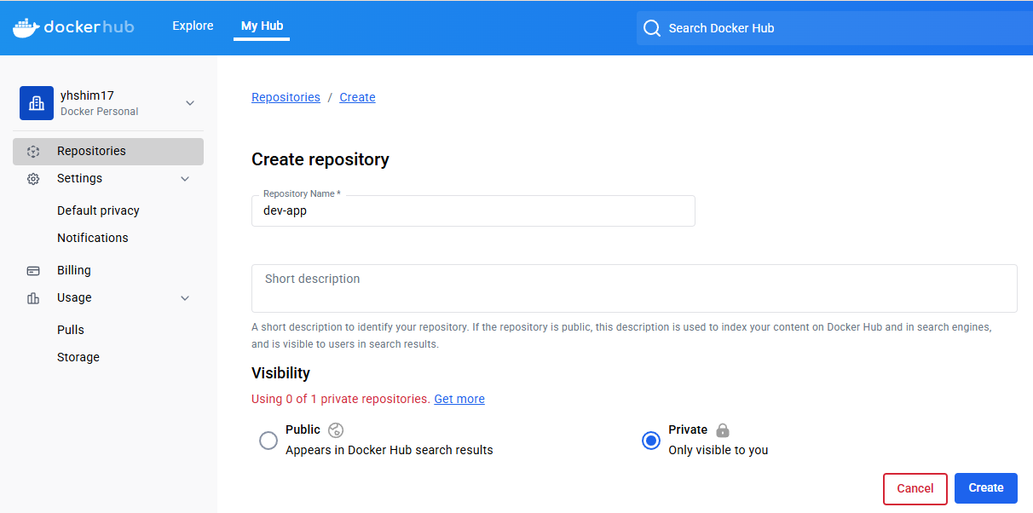Open the Explore tab

(x=193, y=26)
